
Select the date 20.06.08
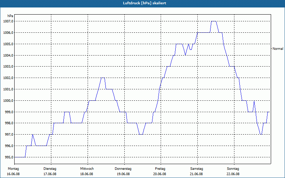pos(160,174)
